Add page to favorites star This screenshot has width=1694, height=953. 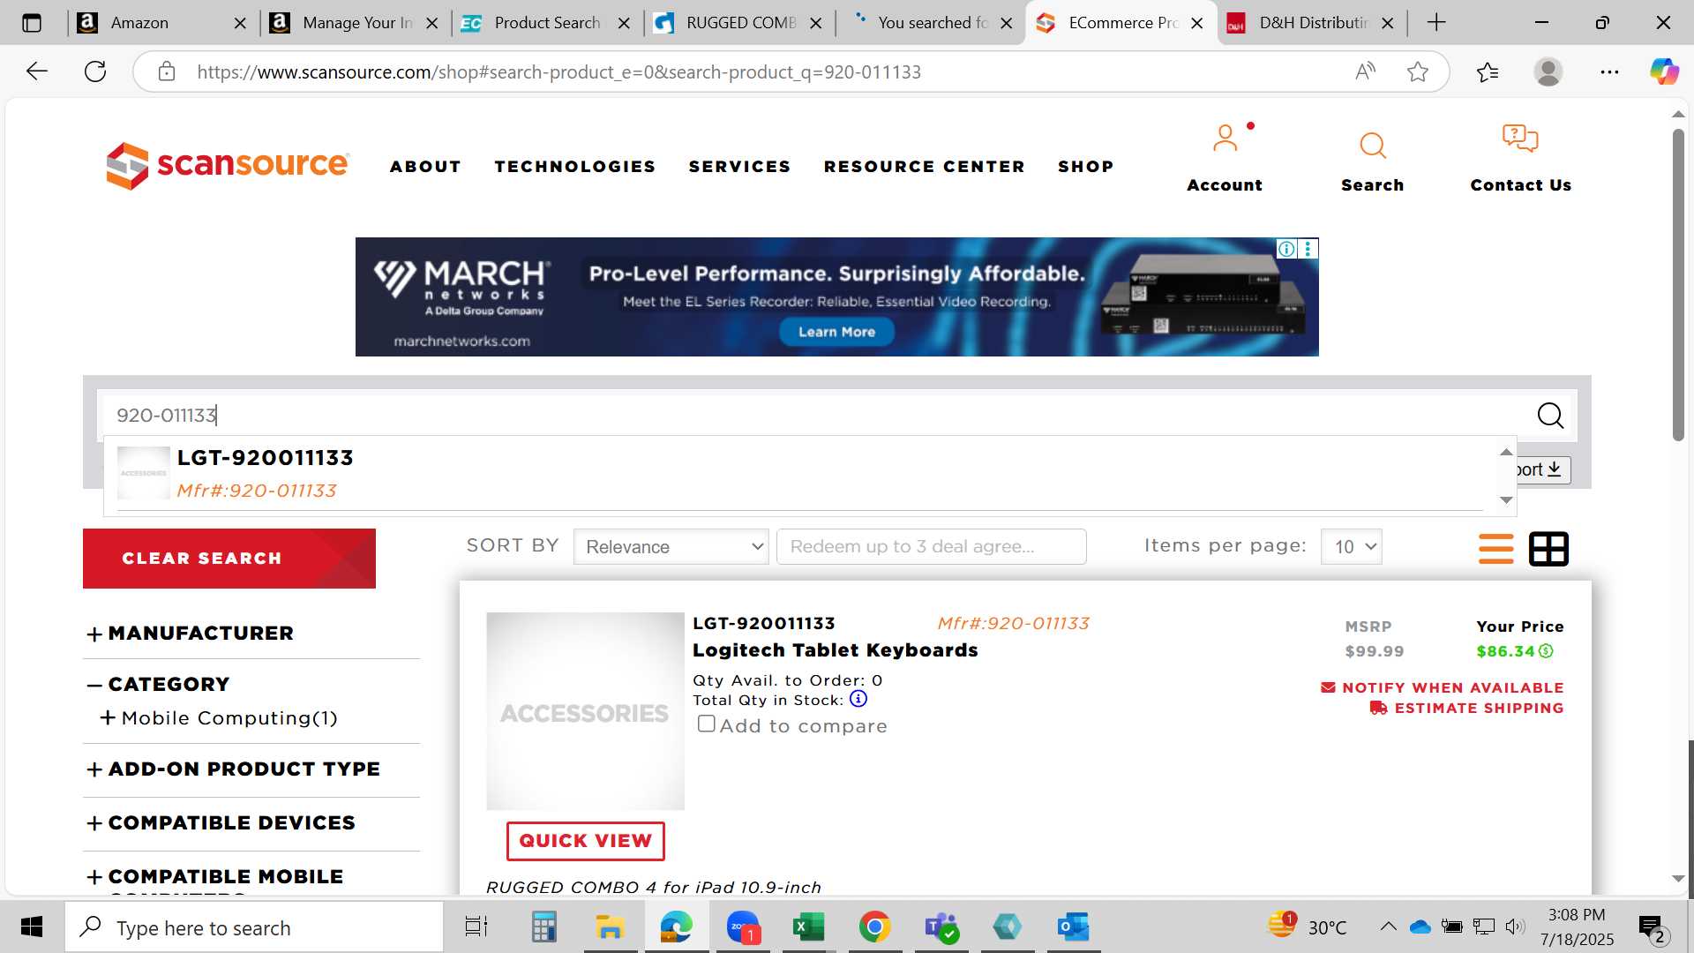(x=1418, y=71)
